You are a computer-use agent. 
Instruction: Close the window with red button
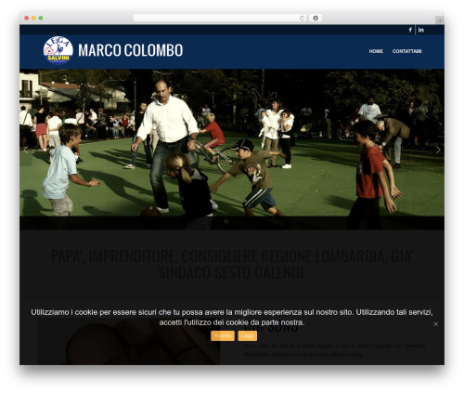pos(27,19)
